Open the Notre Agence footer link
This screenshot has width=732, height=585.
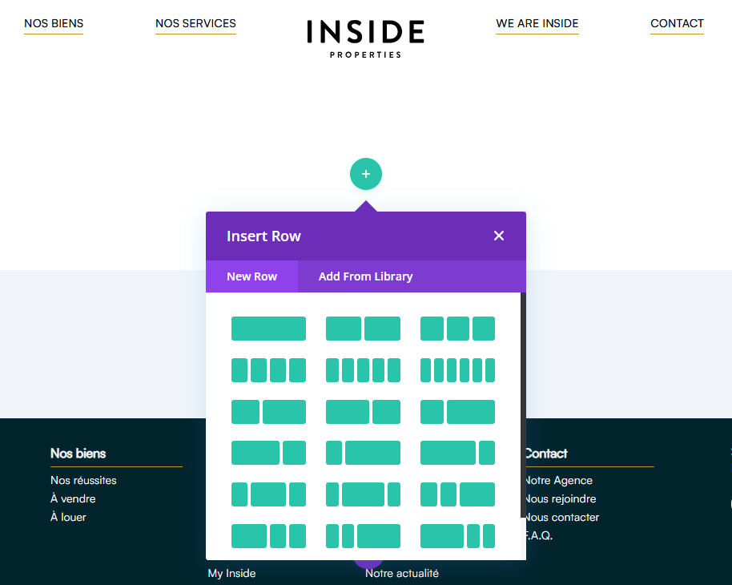pos(559,480)
